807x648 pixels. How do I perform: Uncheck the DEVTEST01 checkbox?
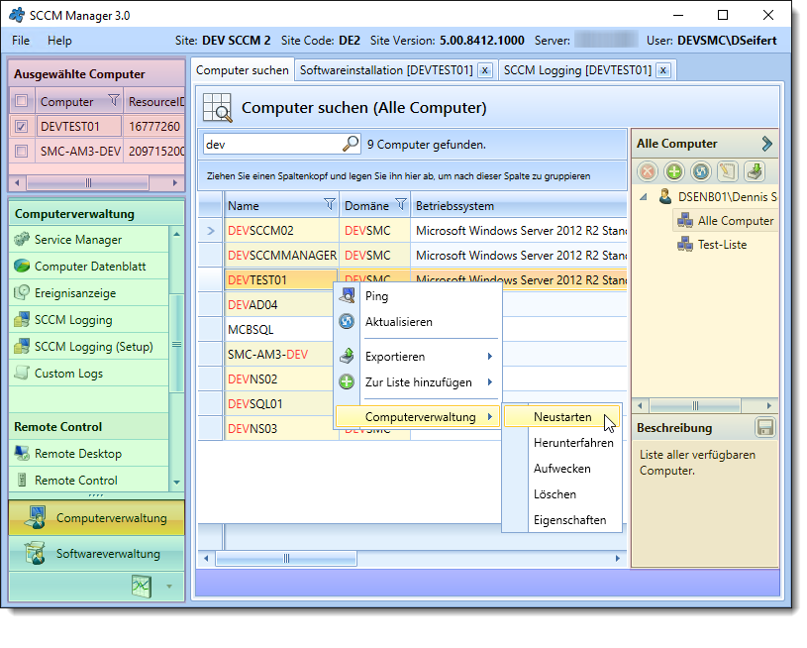(x=21, y=126)
